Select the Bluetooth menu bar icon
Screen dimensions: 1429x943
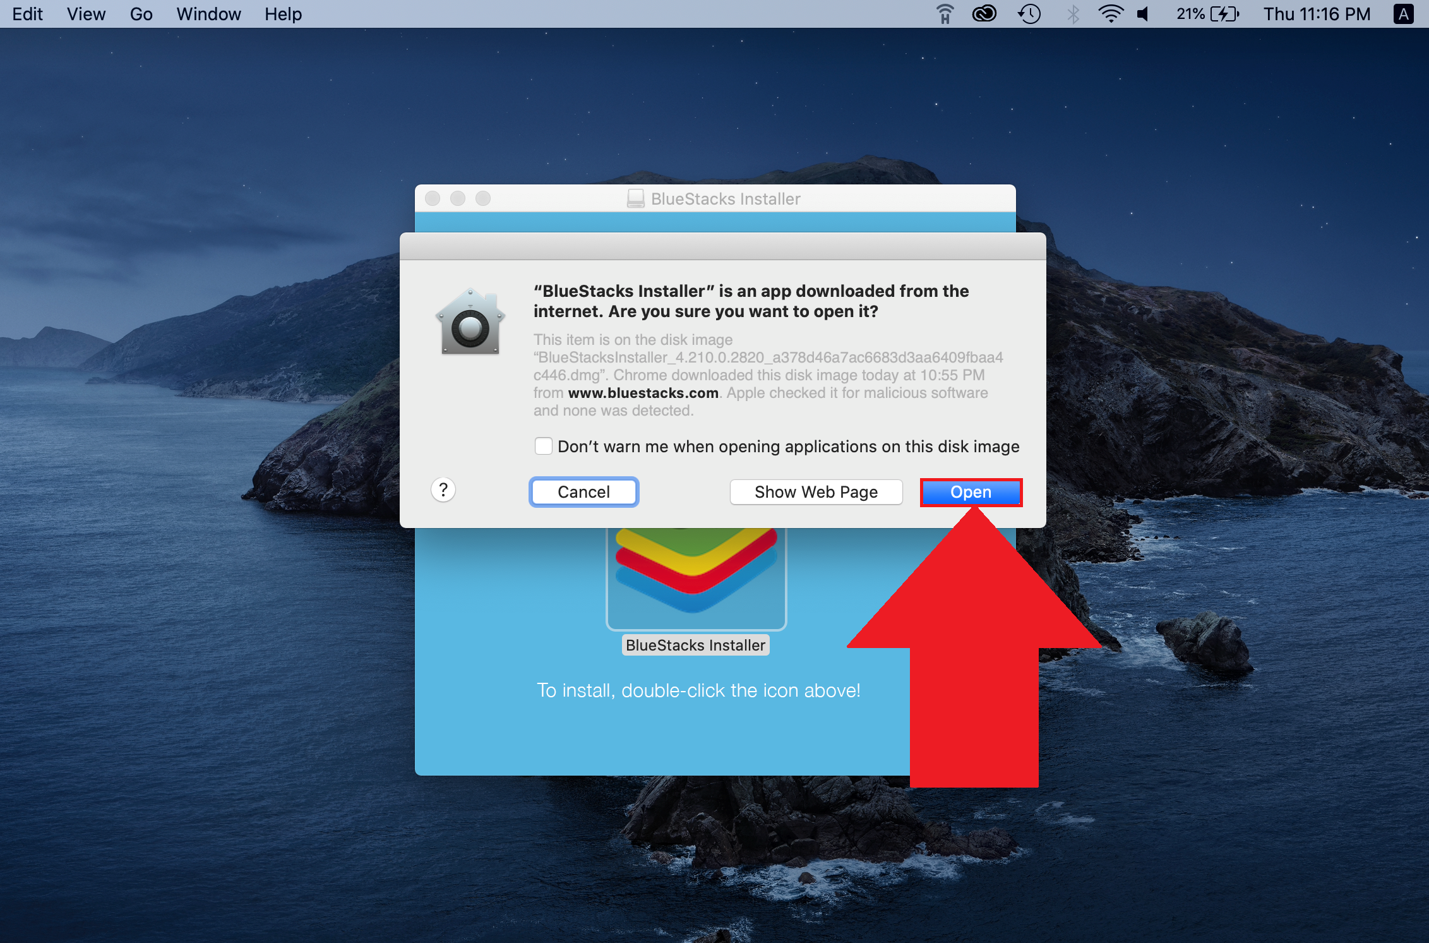coord(1072,13)
